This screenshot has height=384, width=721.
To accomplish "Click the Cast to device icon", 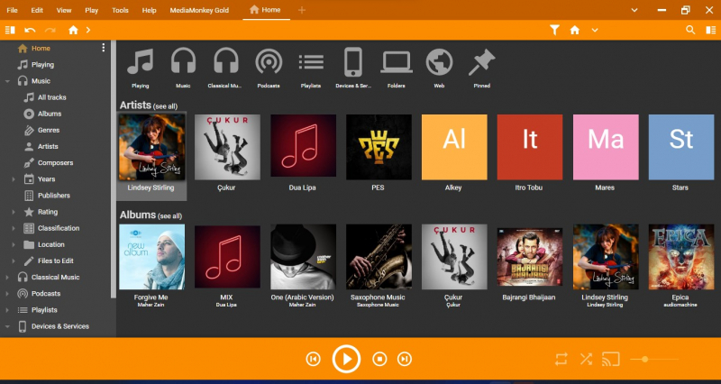I will (x=611, y=359).
